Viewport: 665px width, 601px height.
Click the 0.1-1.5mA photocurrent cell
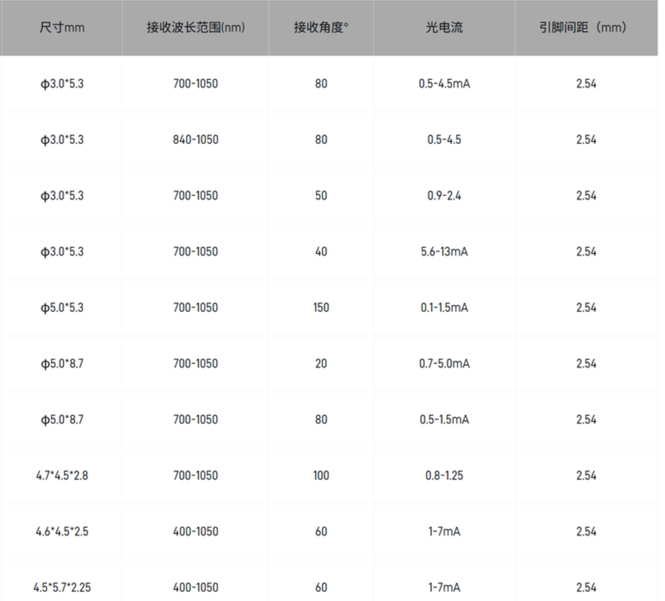[444, 308]
